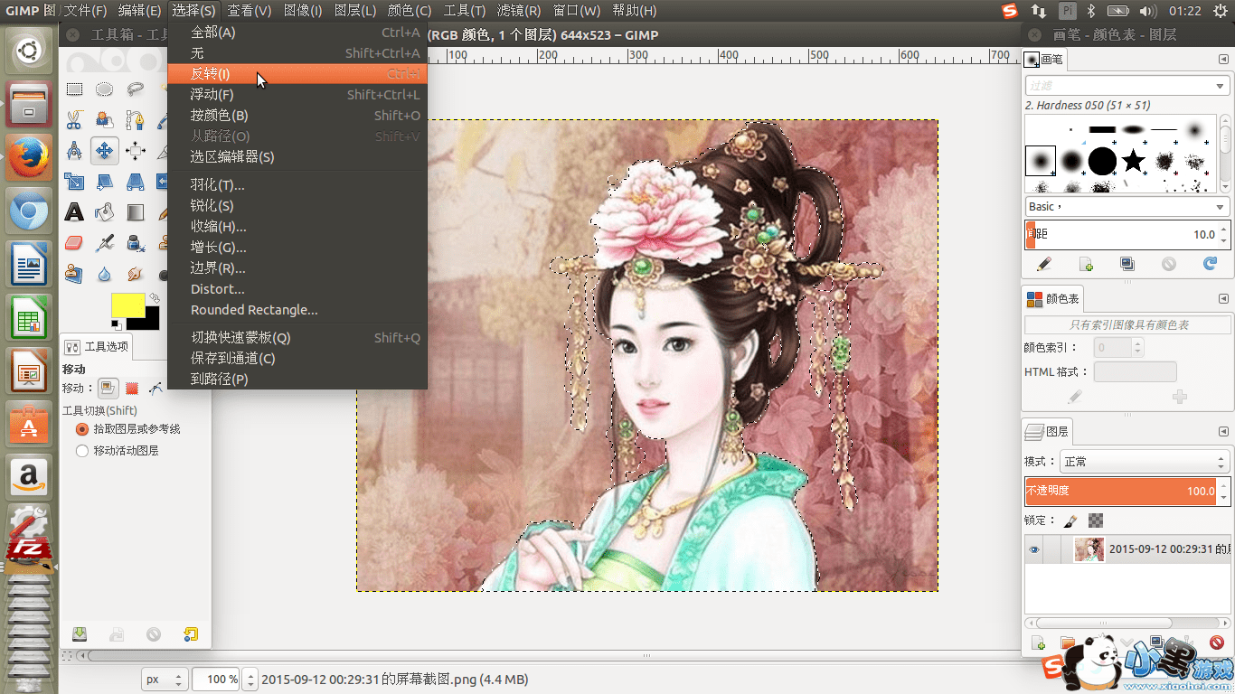Select the 移动活动图层 radio option
Viewport: 1235px width, 694px height.
pyautogui.click(x=82, y=450)
